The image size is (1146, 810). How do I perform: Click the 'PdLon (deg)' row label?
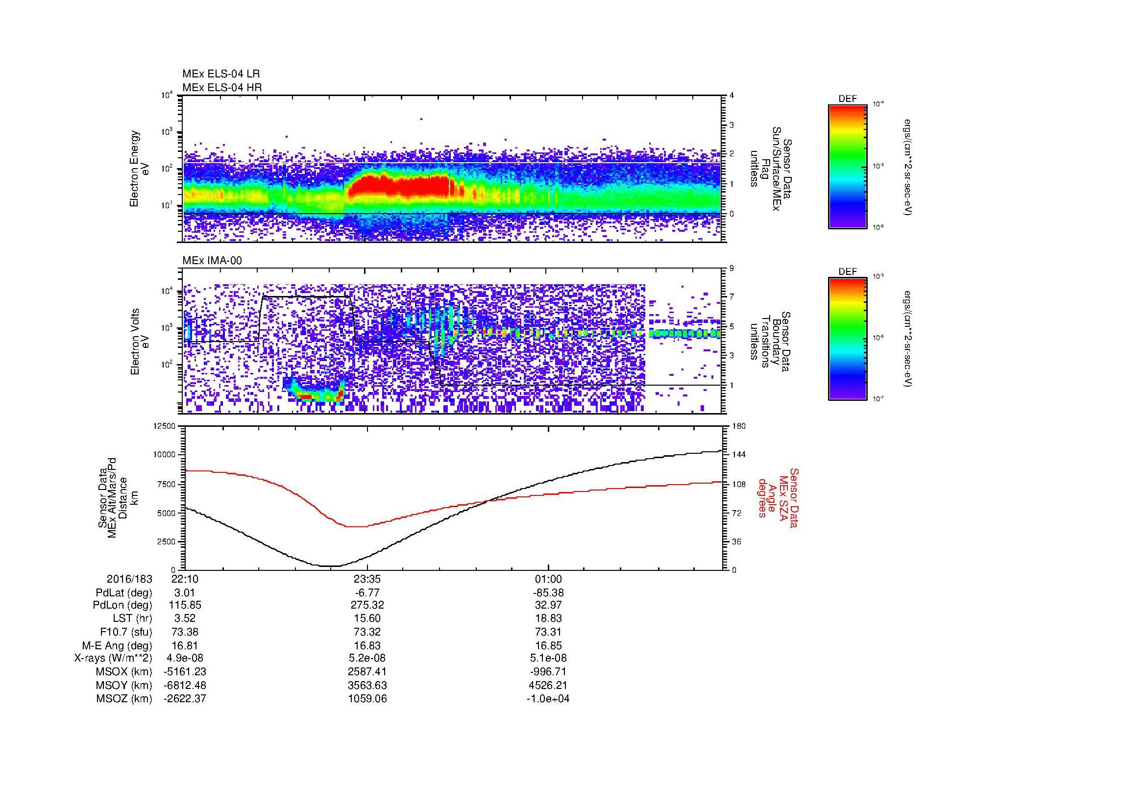point(124,605)
